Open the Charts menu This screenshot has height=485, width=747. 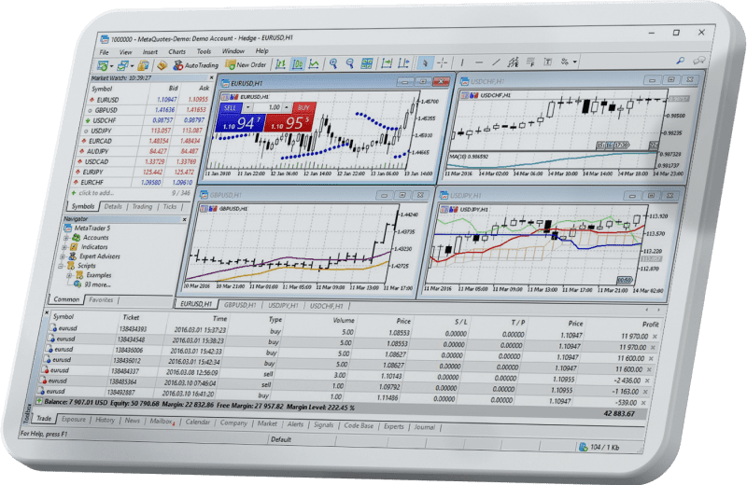(176, 51)
